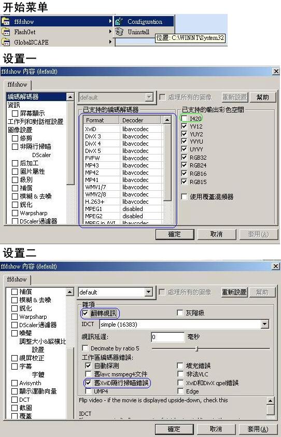Viewport: 281px width, 437px height.
Task: Click the GlobalSCAPE folder icon
Action: click(x=6, y=42)
